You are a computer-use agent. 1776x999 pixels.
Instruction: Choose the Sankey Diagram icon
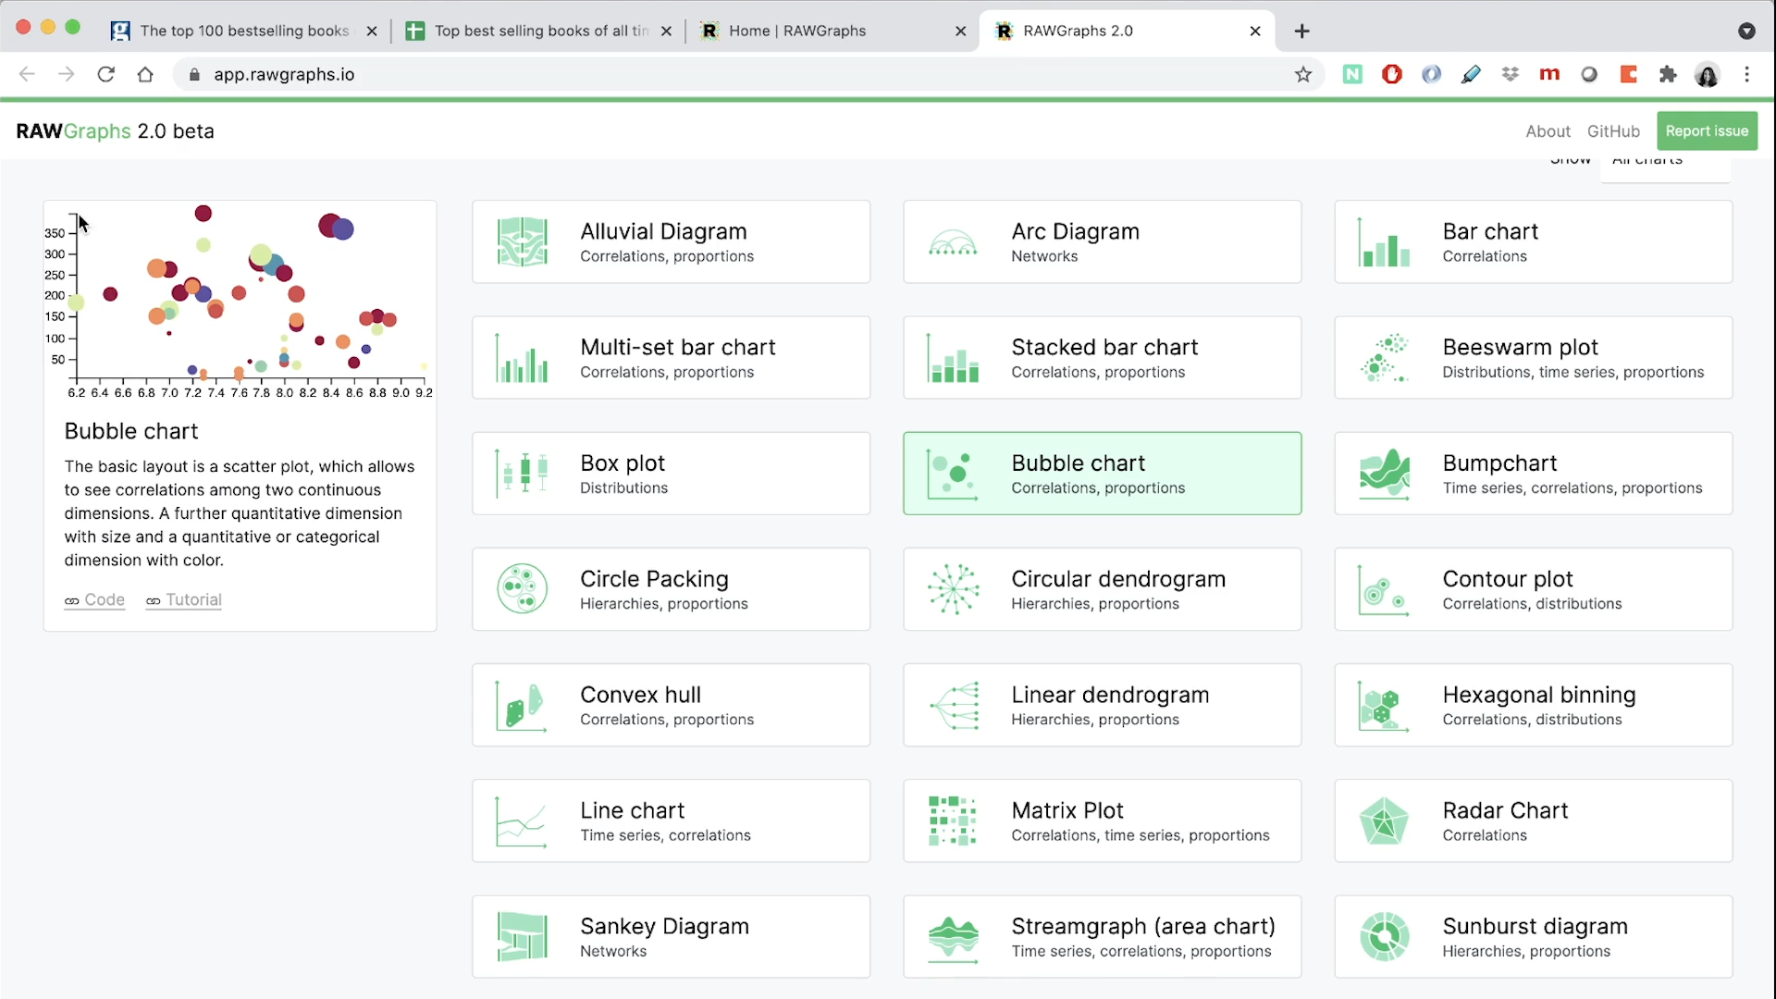(522, 936)
